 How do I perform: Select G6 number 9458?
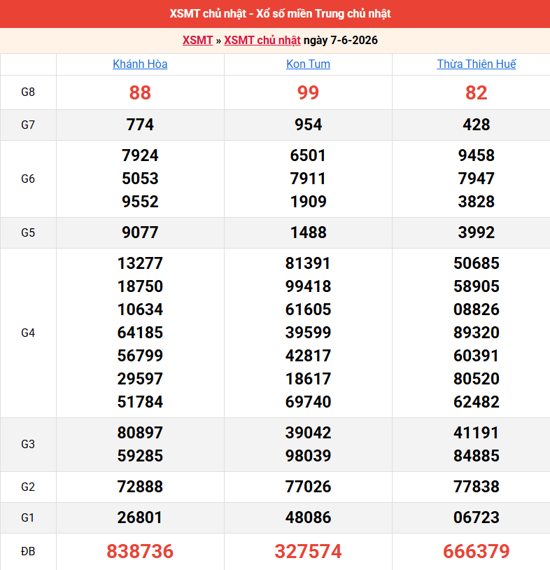[x=477, y=155]
